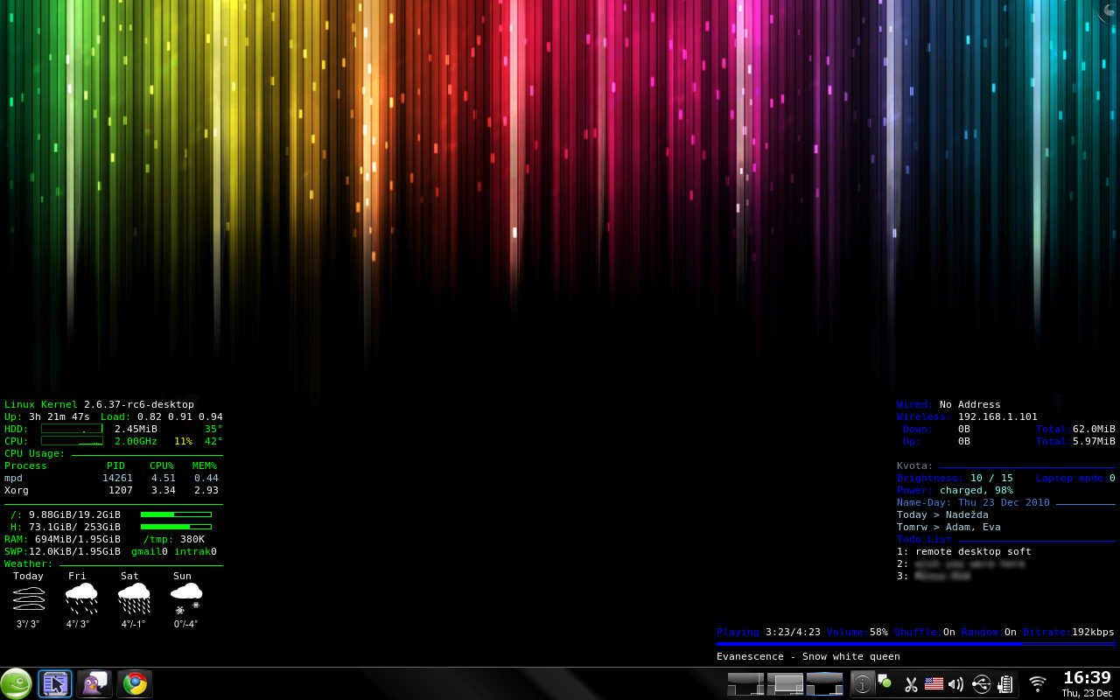The height and width of the screenshot is (700, 1120).
Task: Open the Wi-Fi network tray icon
Action: pos(1038,683)
